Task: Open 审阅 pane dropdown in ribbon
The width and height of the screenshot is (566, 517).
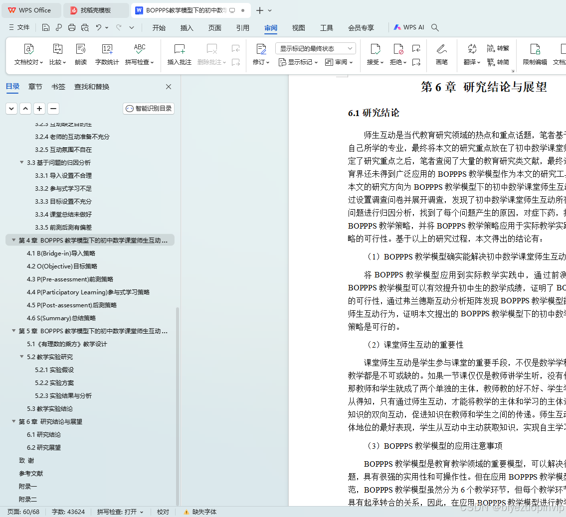Action: point(339,62)
